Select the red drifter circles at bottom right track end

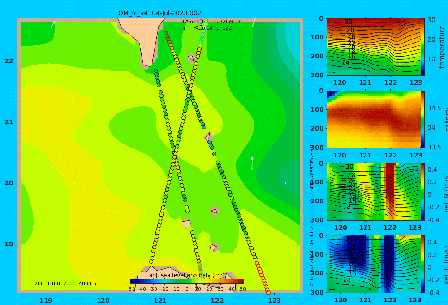click(263, 277)
